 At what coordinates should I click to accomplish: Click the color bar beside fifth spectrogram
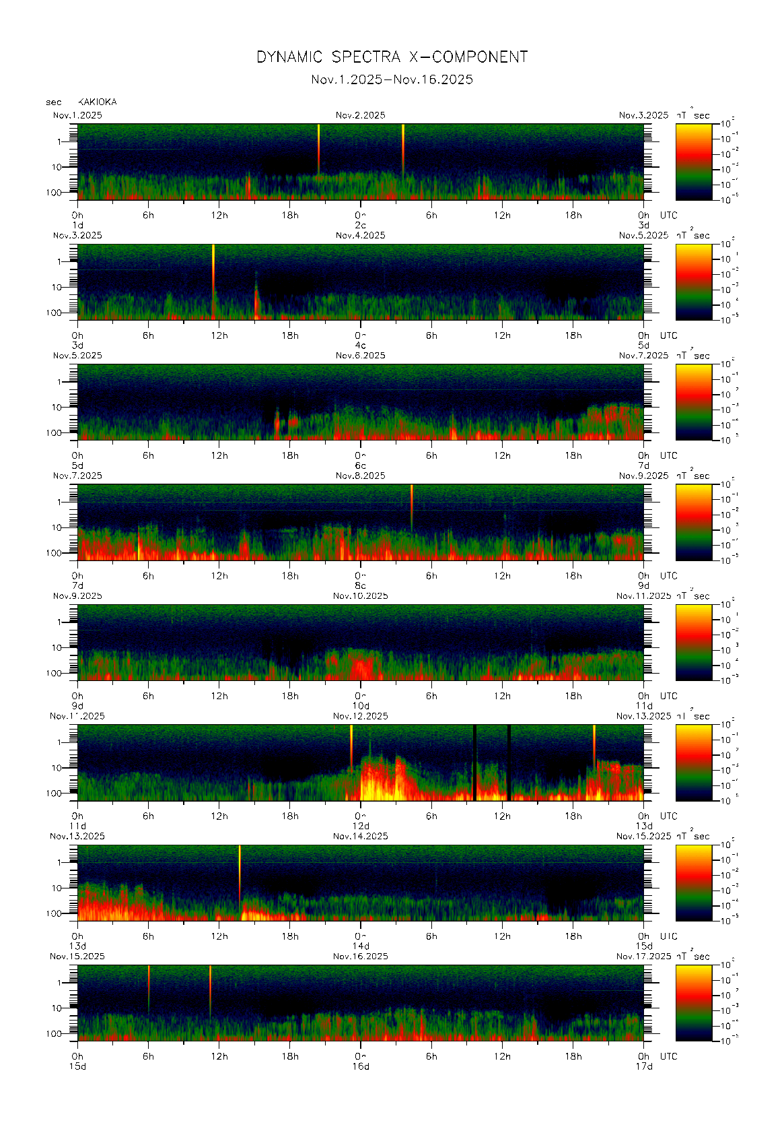click(x=693, y=643)
